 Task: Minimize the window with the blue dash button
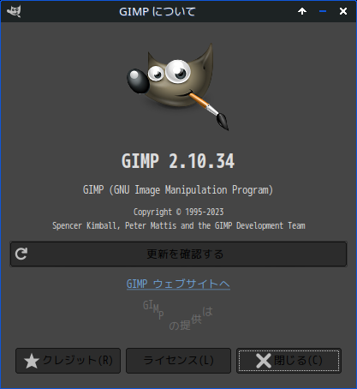pos(323,11)
